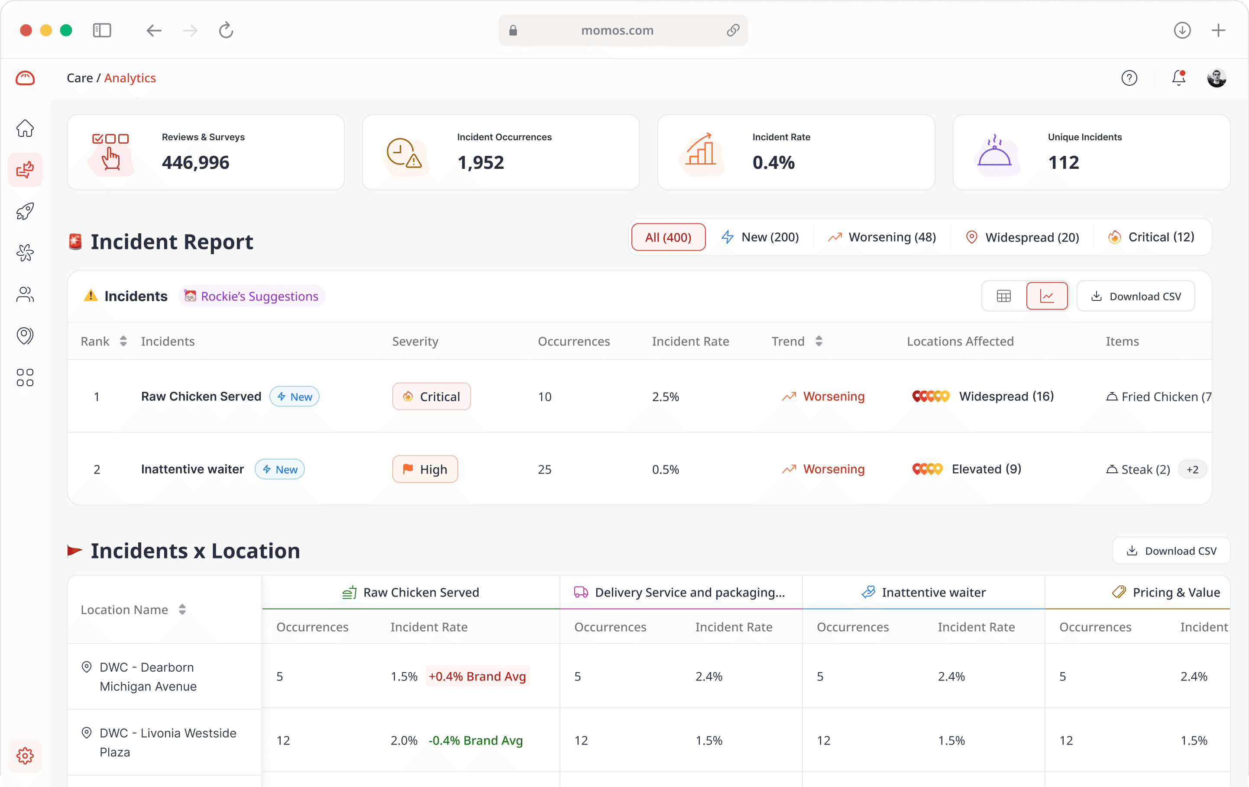The image size is (1249, 787).
Task: Open the notifications bell icon
Action: [1178, 78]
